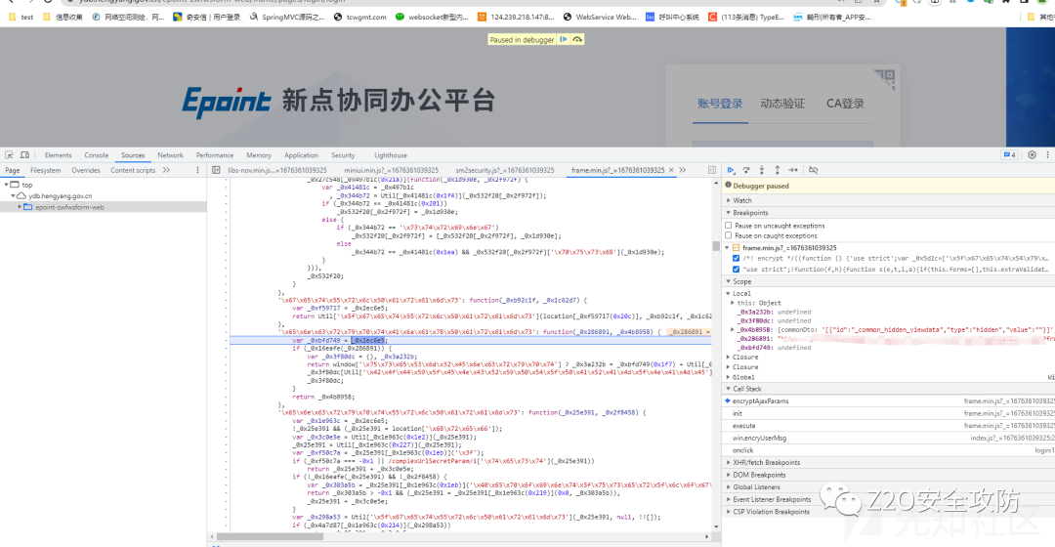This screenshot has width=1055, height=547.
Task: Open DevTools settings gear
Action: [1032, 154]
